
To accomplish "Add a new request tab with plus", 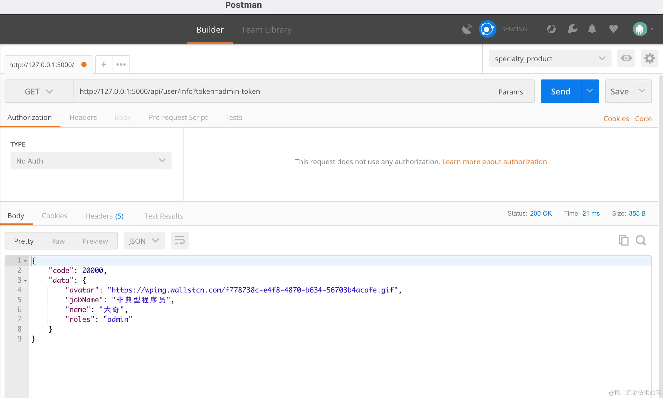I will [x=104, y=64].
